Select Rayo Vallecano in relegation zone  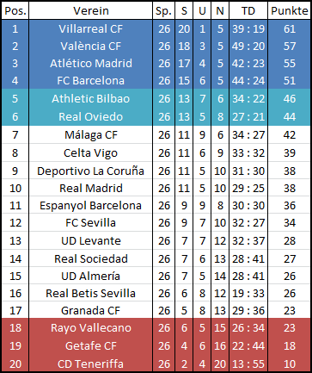(90, 327)
